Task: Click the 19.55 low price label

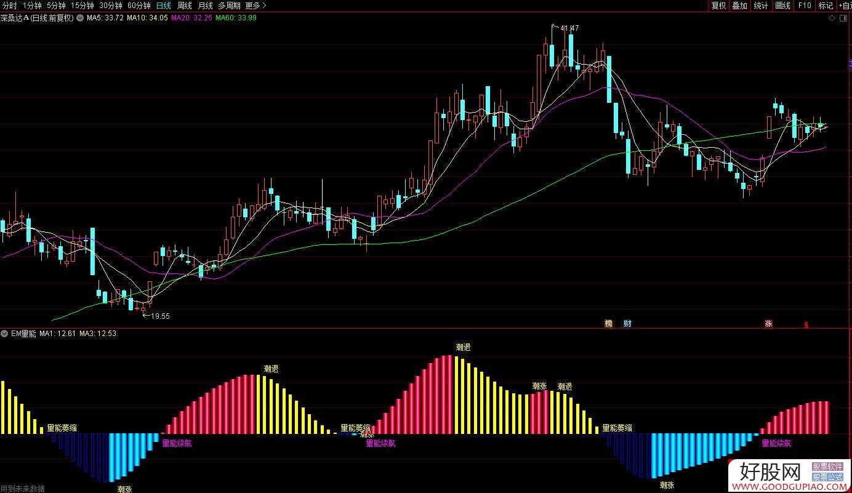Action: (160, 316)
